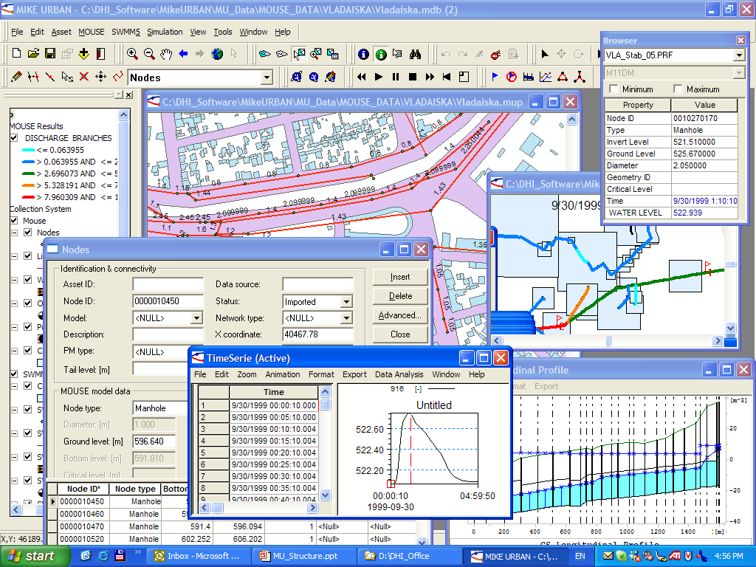Open the Nodes layer selection dropdown in toolbar

coord(267,78)
